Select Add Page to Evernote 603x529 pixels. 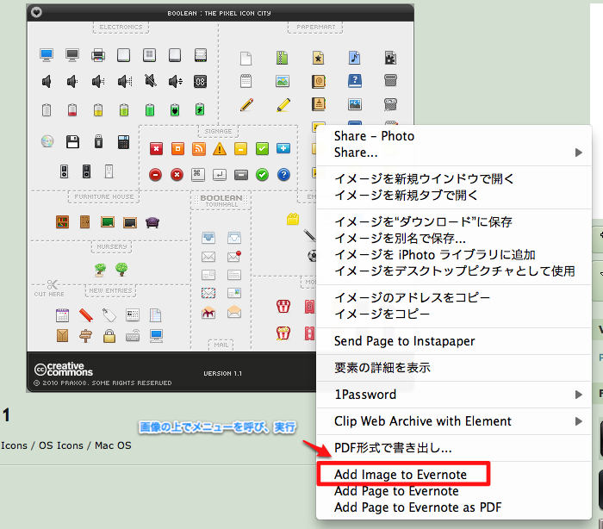tap(396, 491)
